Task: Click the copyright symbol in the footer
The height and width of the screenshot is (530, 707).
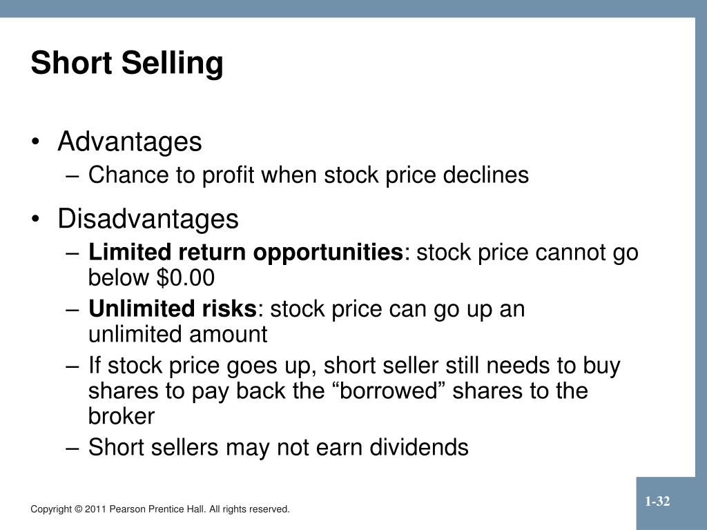Action: (x=79, y=509)
